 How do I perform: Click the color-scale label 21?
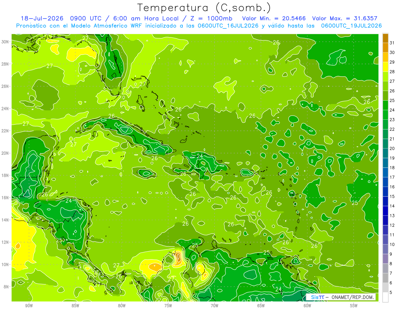(392, 139)
